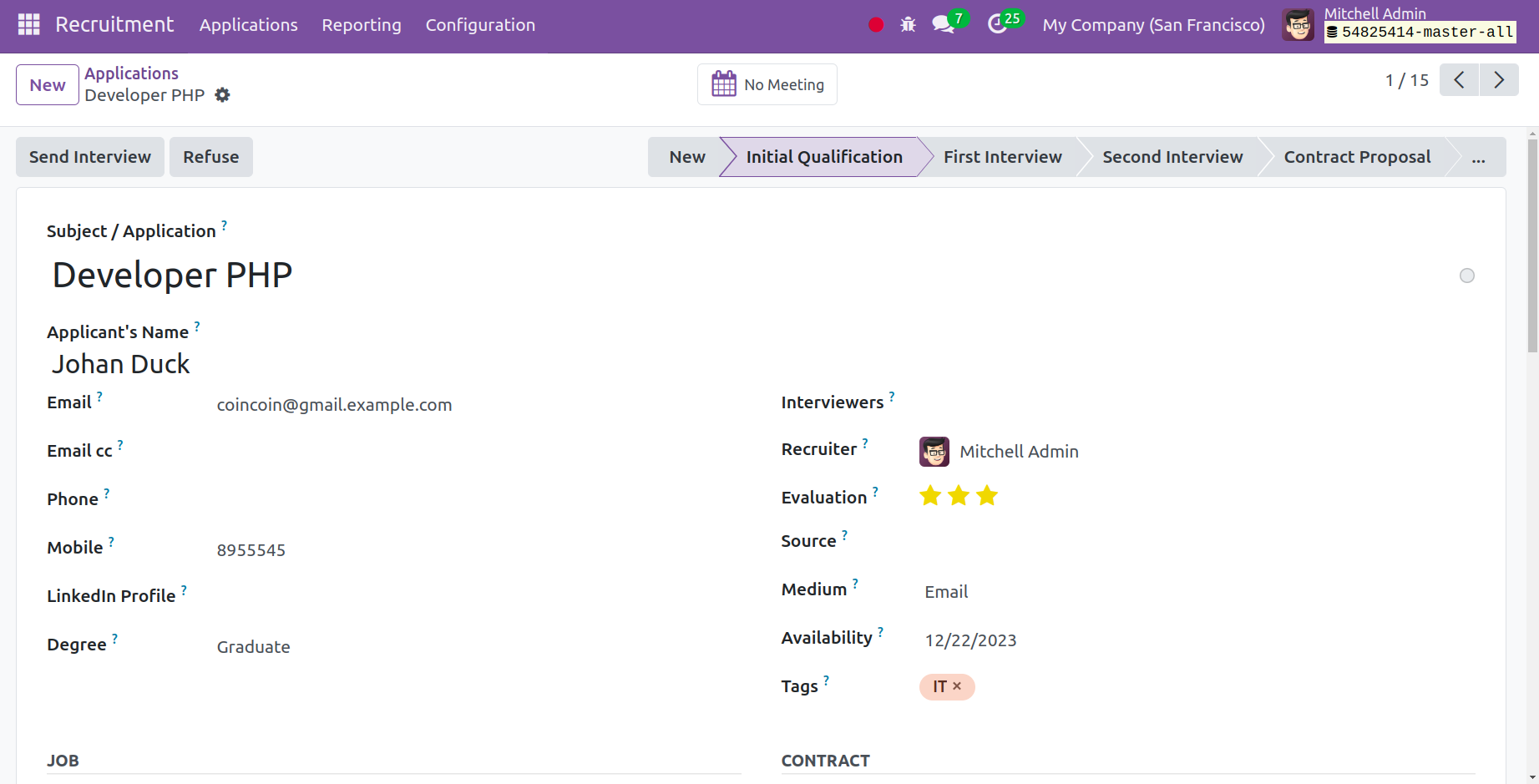Viewport: 1539px width, 784px height.
Task: Open the Degree dropdown showing Graduate
Action: point(476,647)
